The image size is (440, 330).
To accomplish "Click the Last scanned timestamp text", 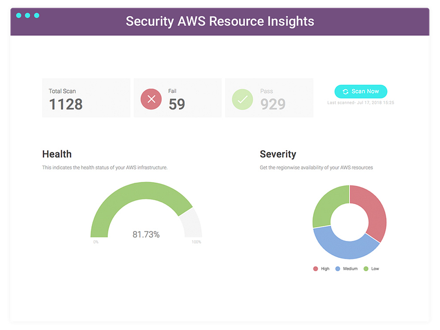I will tap(361, 103).
